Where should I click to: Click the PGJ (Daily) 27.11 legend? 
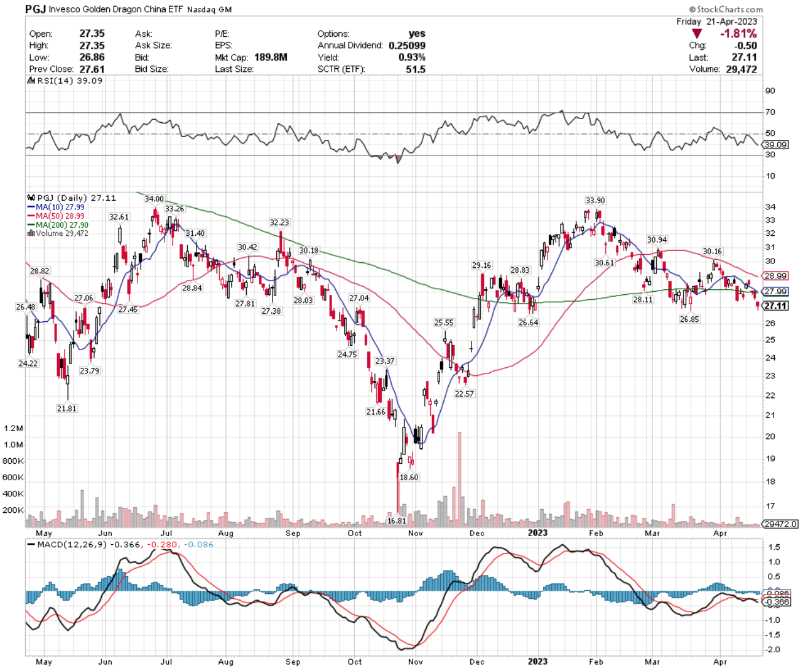pyautogui.click(x=76, y=198)
